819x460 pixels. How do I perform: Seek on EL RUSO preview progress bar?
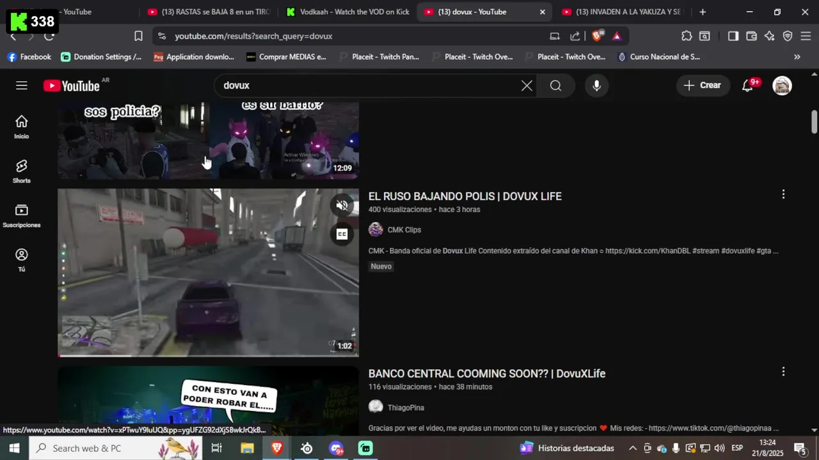click(208, 355)
